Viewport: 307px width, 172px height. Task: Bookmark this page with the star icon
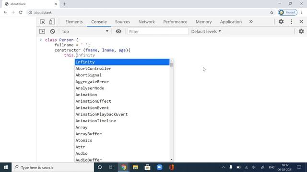[272, 12]
